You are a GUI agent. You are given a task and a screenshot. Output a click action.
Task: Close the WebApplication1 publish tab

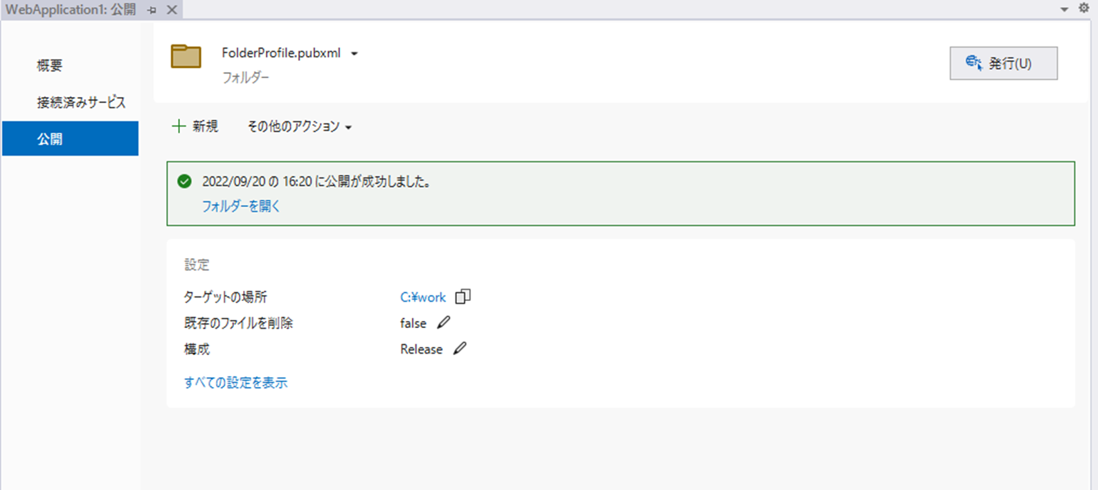(172, 10)
